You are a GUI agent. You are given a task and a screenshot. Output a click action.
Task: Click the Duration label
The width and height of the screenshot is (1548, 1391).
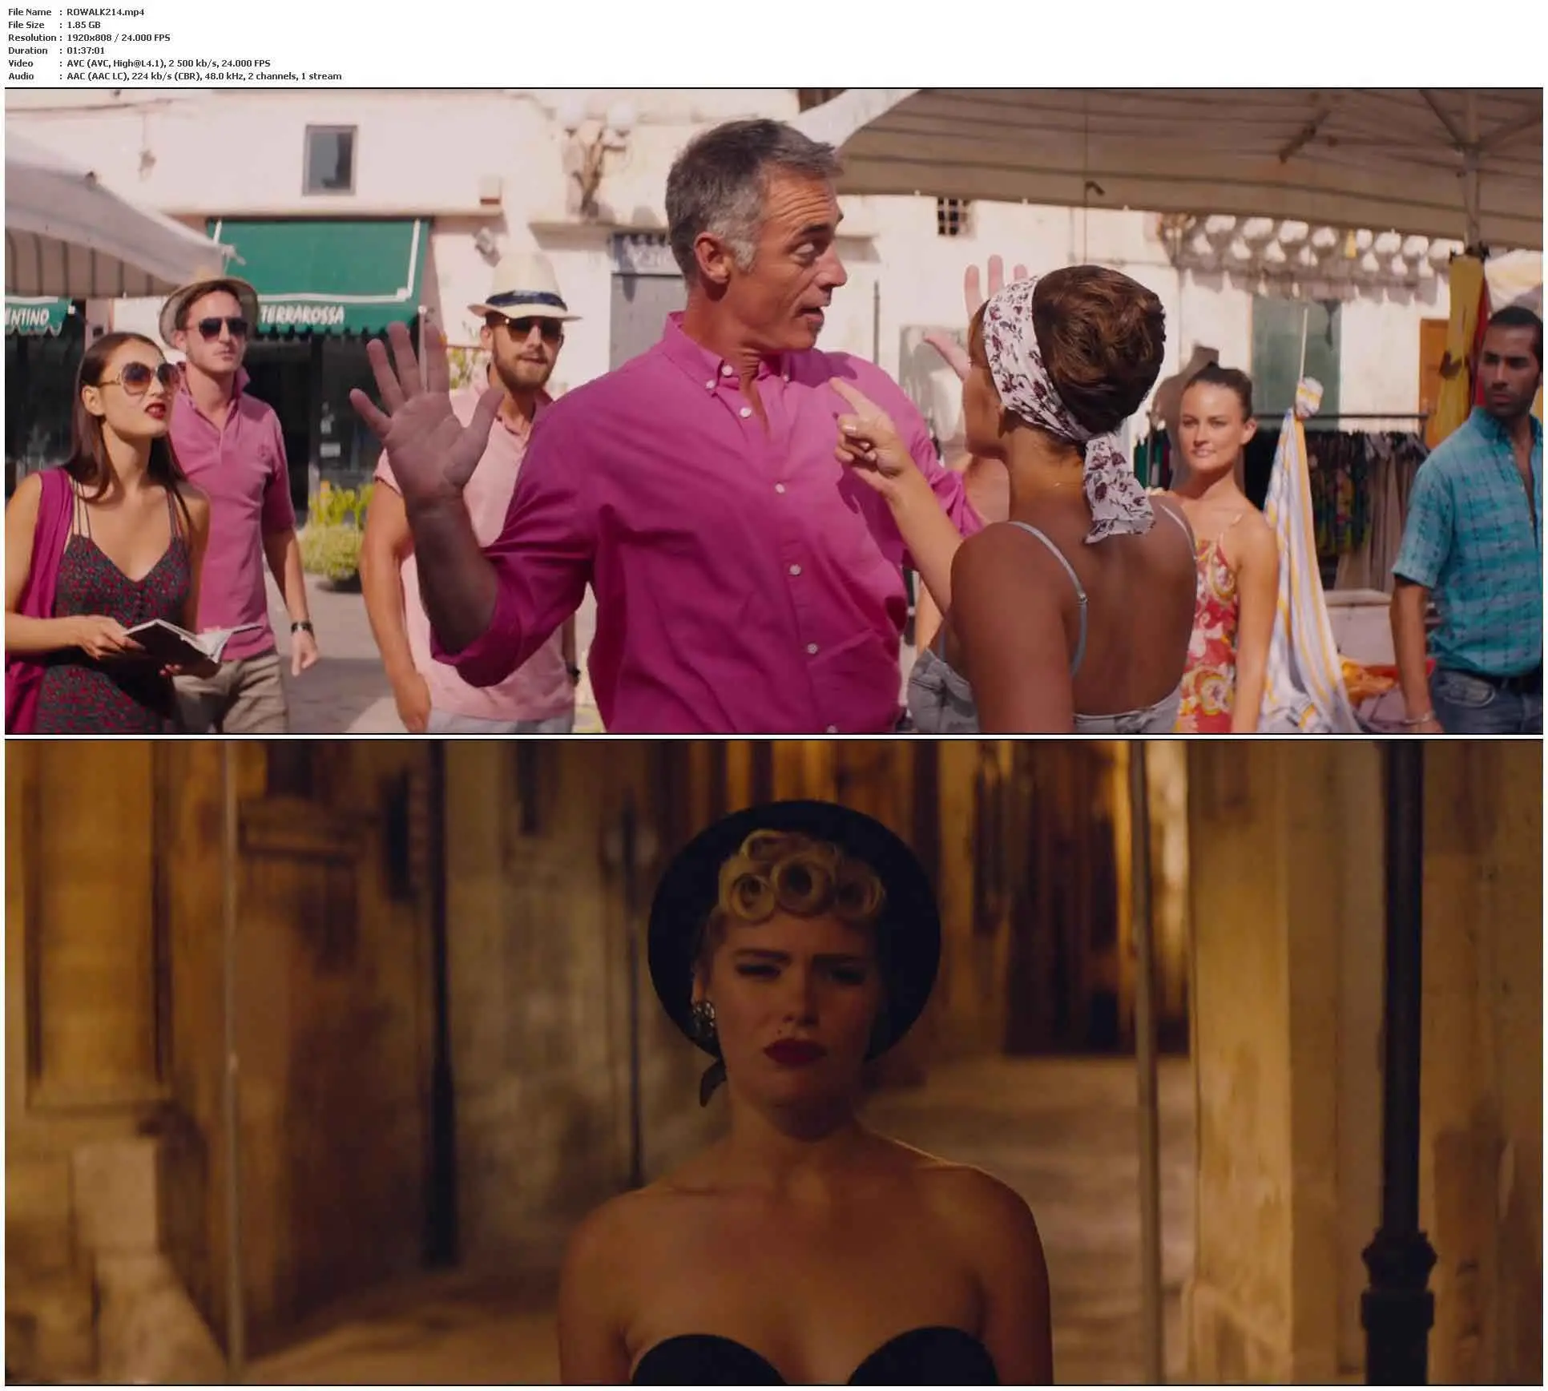click(28, 50)
